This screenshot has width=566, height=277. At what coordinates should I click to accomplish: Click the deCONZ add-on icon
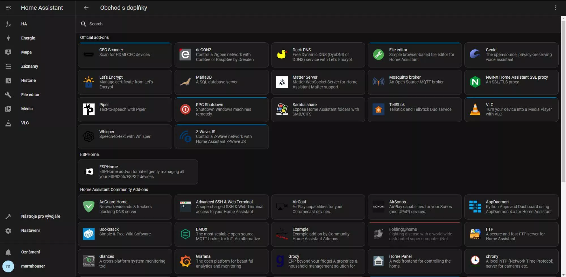pyautogui.click(x=185, y=54)
